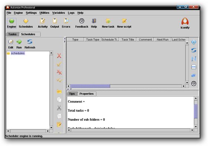The height and width of the screenshot is (146, 208).
Task: Click the green Engine toolbar icon
Action: coord(12,21)
